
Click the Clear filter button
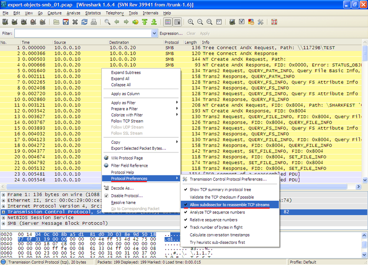click(191, 34)
